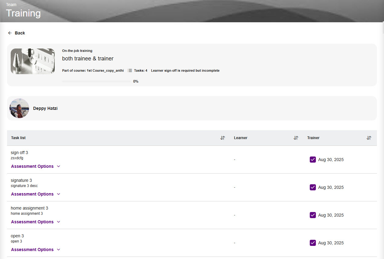Click the 'zsxdcfg' task description

click(17, 158)
